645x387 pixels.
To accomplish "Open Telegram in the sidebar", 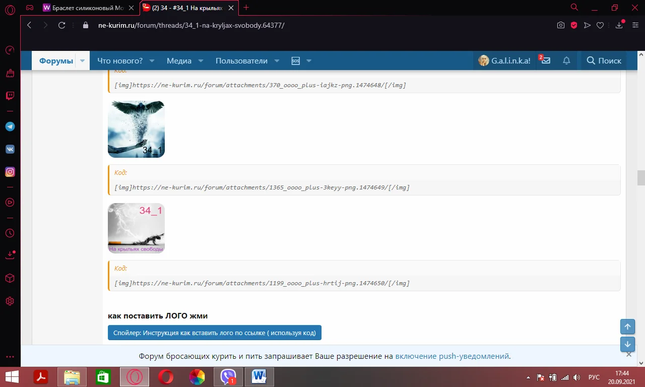I will pyautogui.click(x=10, y=126).
